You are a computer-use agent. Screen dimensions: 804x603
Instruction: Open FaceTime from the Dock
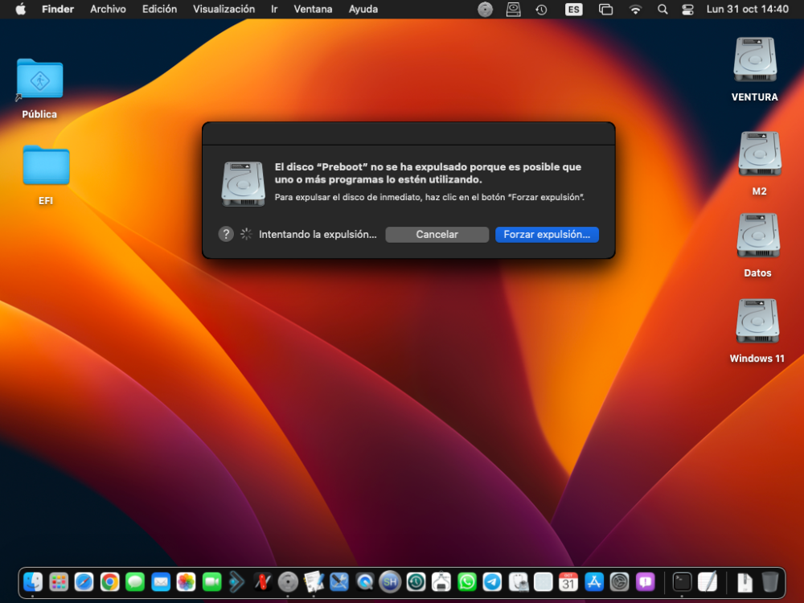coord(211,582)
